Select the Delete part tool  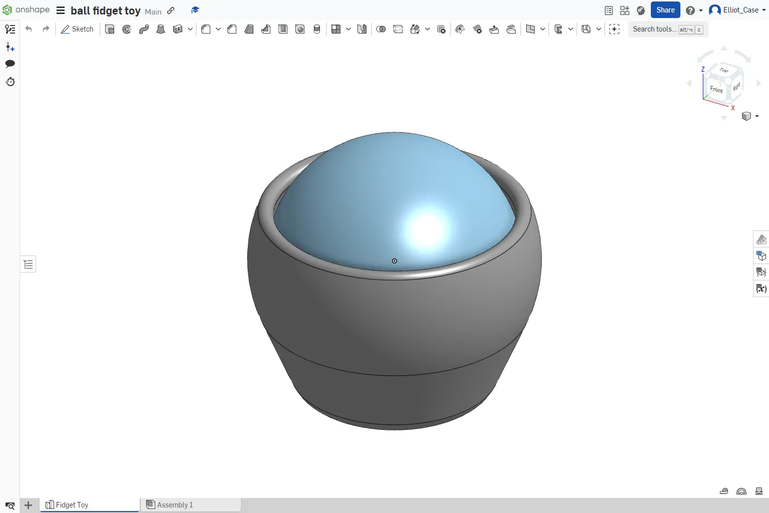[x=441, y=29]
